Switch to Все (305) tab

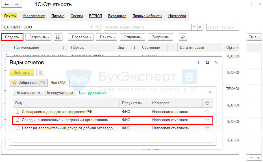[x=58, y=83]
